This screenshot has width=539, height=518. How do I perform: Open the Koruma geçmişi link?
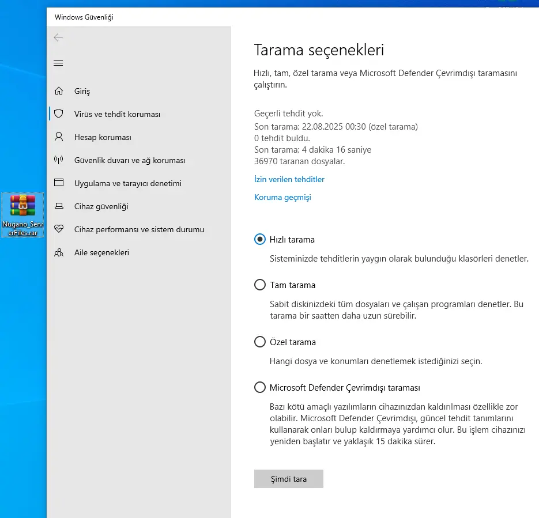tap(282, 197)
